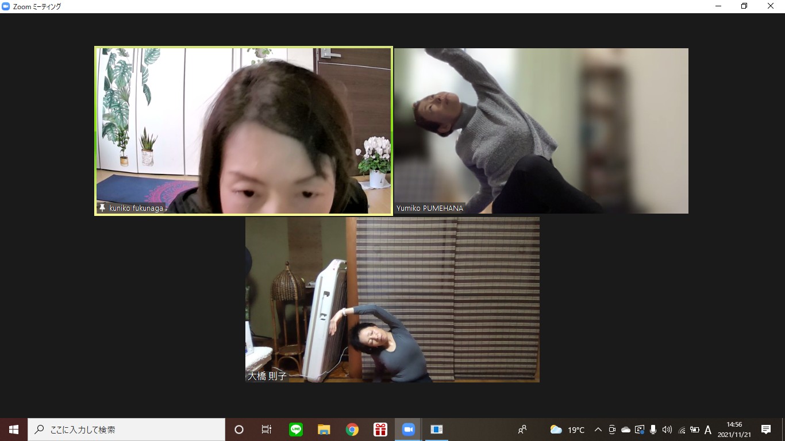Select 大橋 則子's video tile

(392, 299)
